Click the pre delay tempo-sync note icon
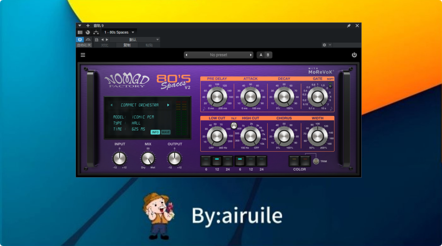 [204, 109]
